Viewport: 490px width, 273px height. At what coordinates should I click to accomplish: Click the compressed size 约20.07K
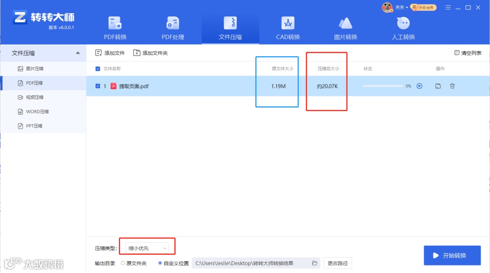tap(327, 86)
